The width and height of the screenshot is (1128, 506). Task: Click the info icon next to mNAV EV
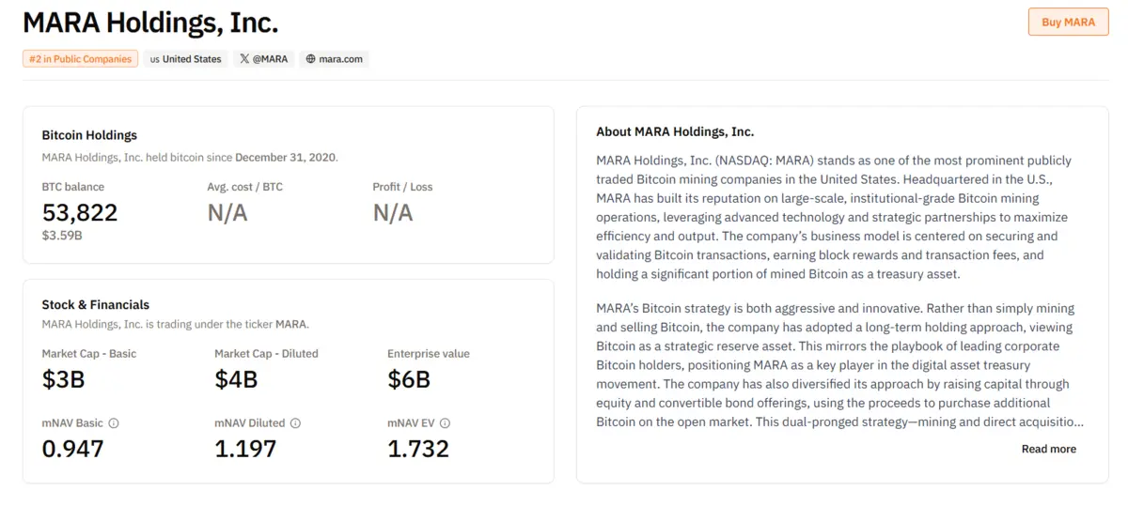tap(445, 423)
